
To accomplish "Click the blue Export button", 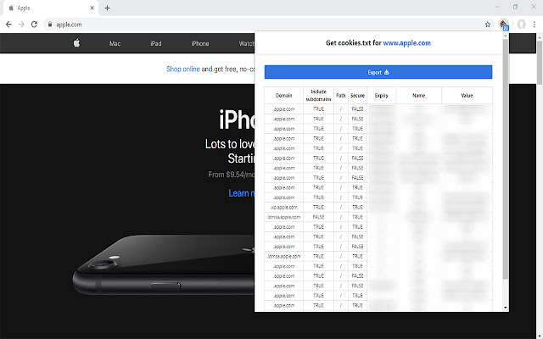I will pos(378,72).
